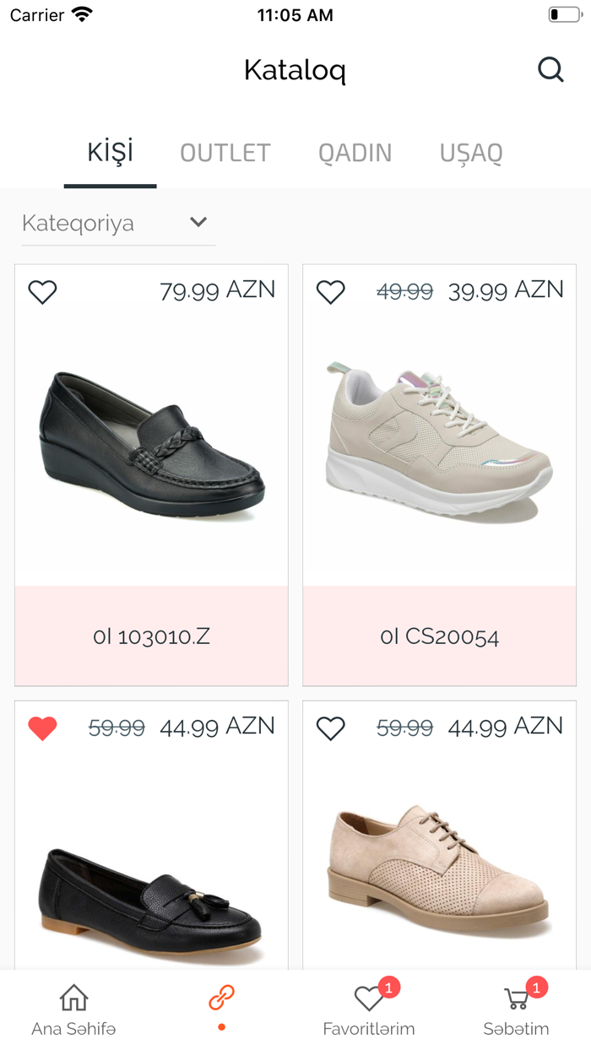Favorite the ol 103010.Z loafer
The image size is (591, 1050).
pos(42,290)
